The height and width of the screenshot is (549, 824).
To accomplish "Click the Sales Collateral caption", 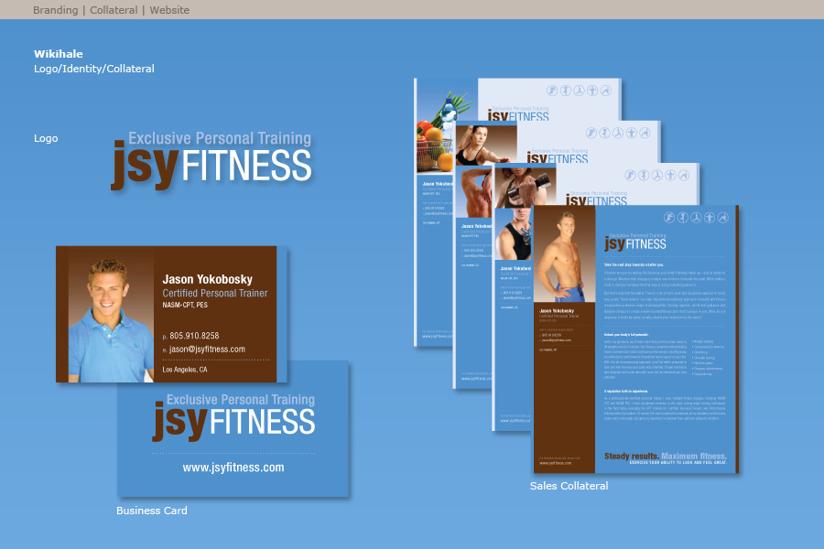I will [569, 486].
